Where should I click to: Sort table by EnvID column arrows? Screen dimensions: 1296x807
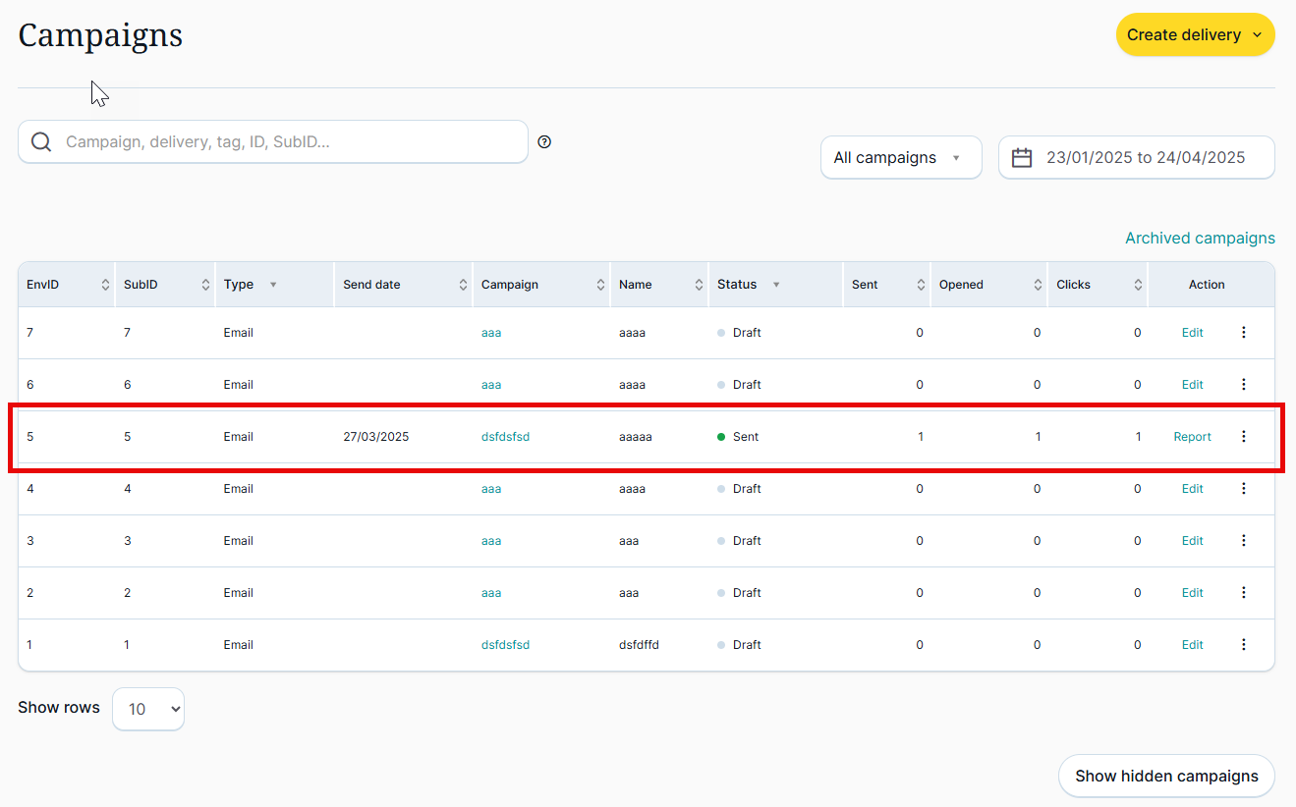coord(105,285)
